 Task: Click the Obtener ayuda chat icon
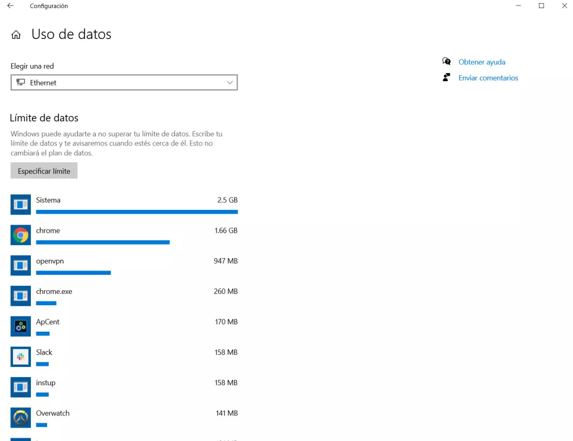click(x=446, y=62)
